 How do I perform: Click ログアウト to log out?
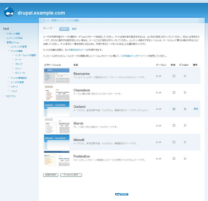tap(11, 96)
